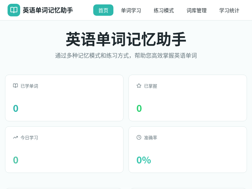The height and width of the screenshot is (189, 252).
Task: Click the 已学单词 statistics card
Action: tap(64, 98)
